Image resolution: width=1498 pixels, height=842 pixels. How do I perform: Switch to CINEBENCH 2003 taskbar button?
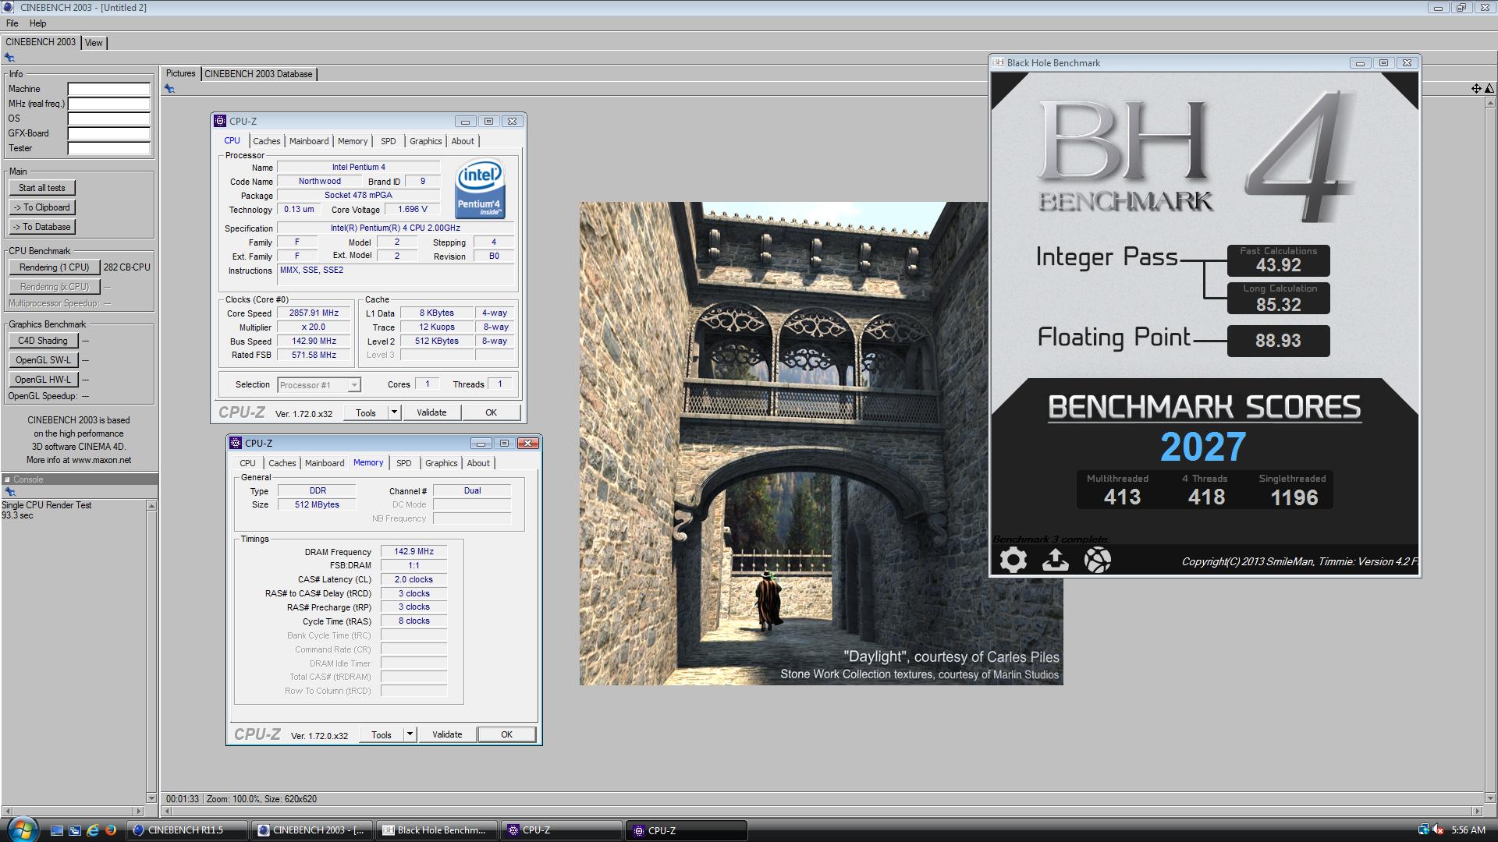pyautogui.click(x=312, y=830)
